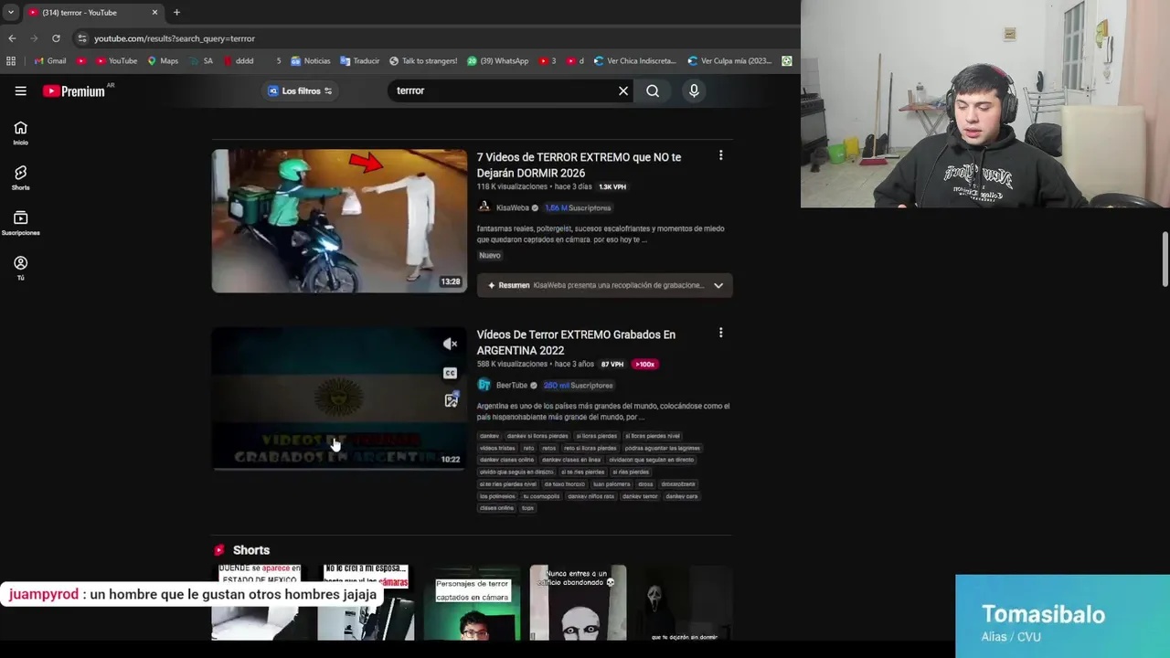Go back with the browser back arrow
Viewport: 1170px width, 658px height.
(x=12, y=38)
